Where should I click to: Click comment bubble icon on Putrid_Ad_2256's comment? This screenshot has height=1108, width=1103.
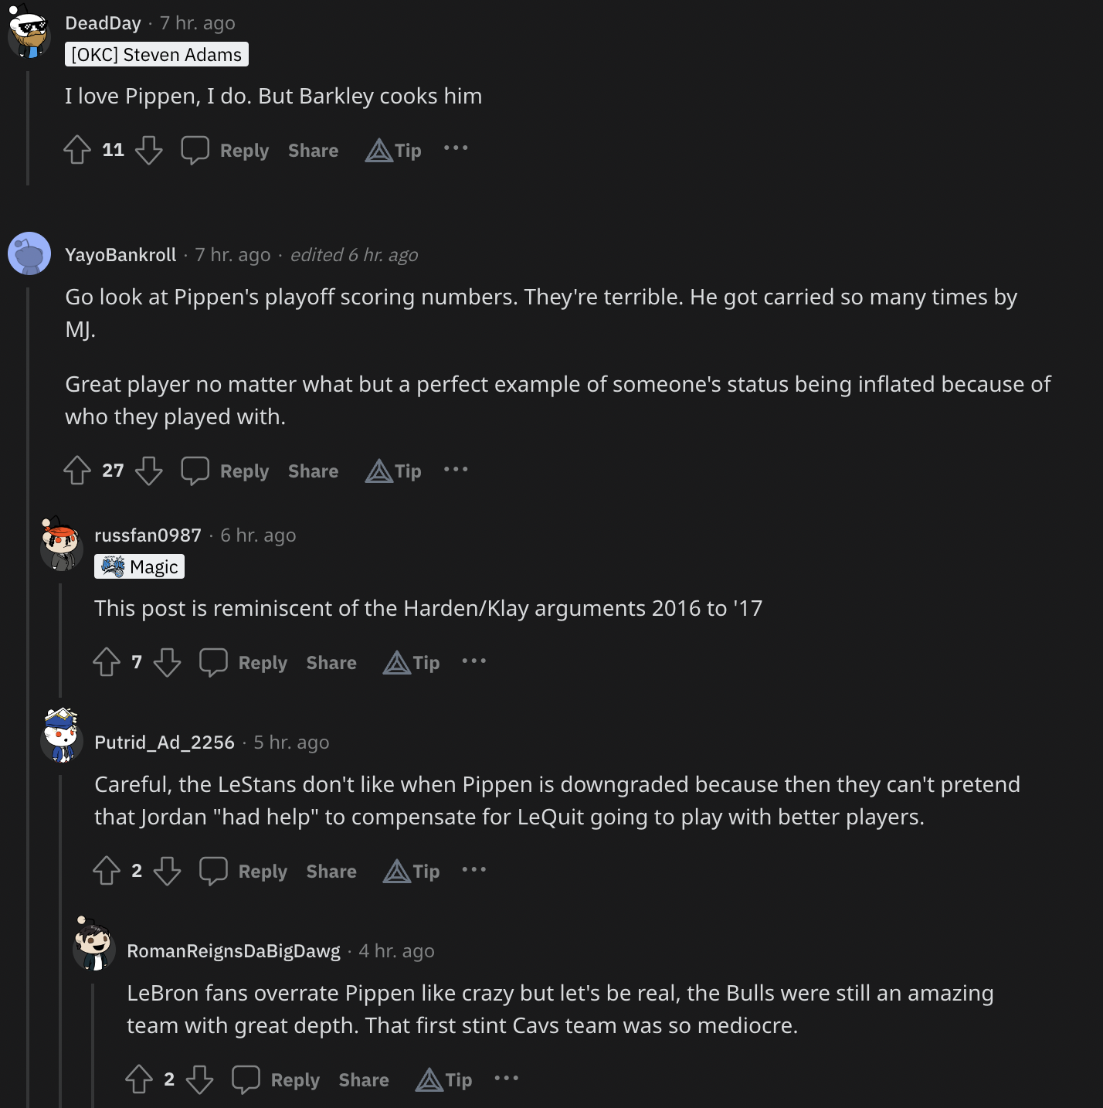tap(213, 871)
